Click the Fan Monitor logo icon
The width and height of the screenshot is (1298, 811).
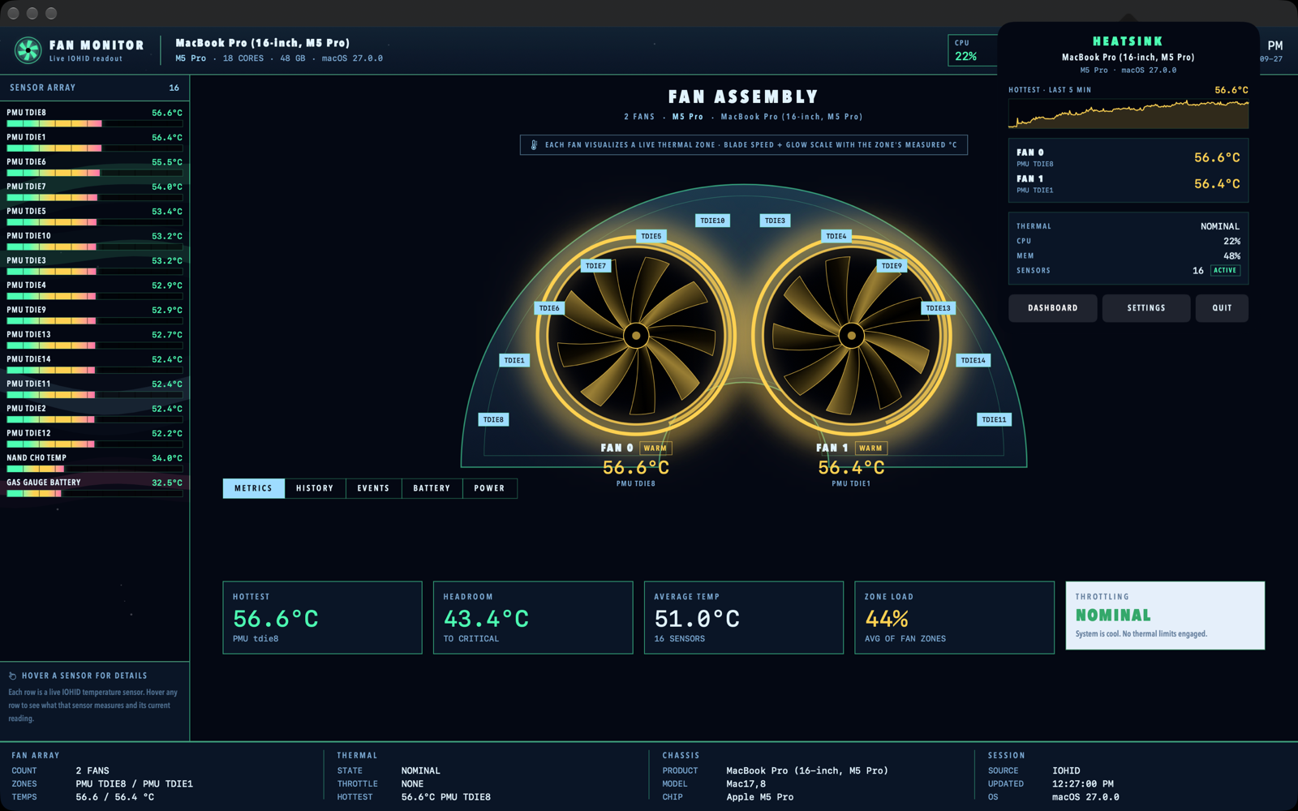[x=28, y=50]
